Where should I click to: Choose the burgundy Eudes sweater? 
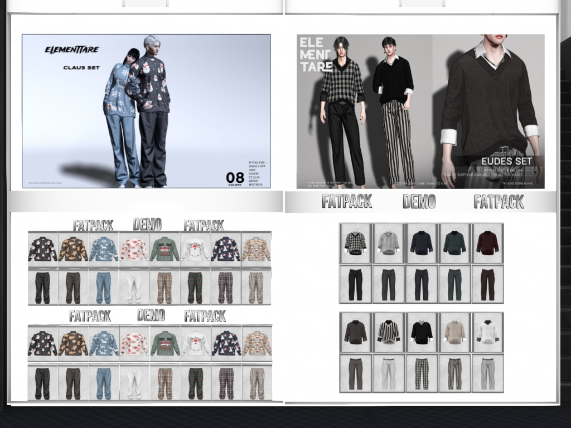(487, 243)
